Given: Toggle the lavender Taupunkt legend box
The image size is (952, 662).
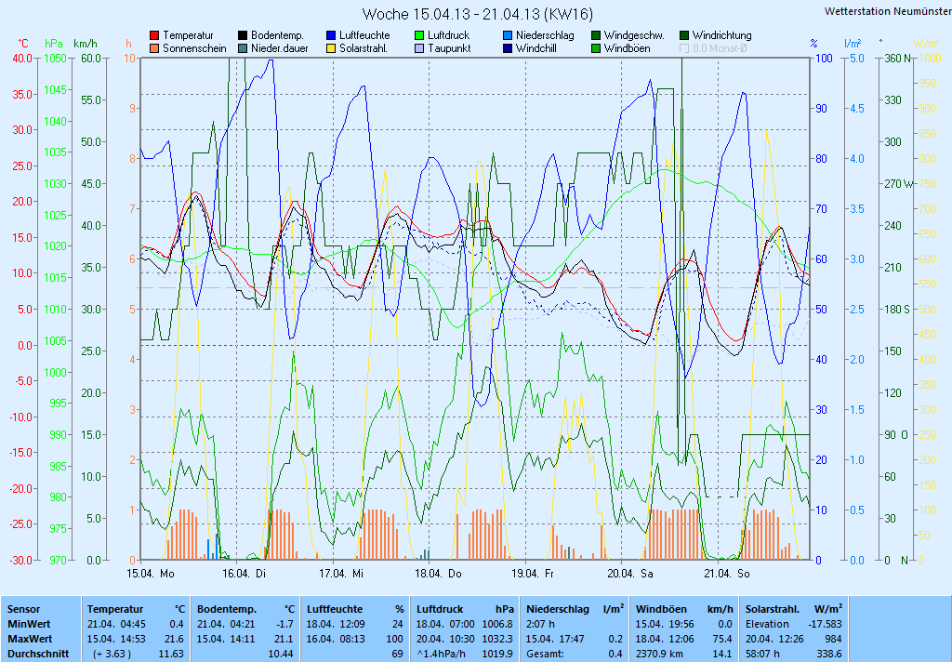Looking at the screenshot, I should pos(419,48).
